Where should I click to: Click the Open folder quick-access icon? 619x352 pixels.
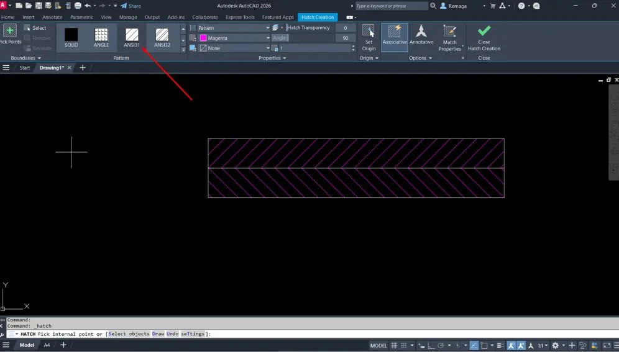coord(29,6)
